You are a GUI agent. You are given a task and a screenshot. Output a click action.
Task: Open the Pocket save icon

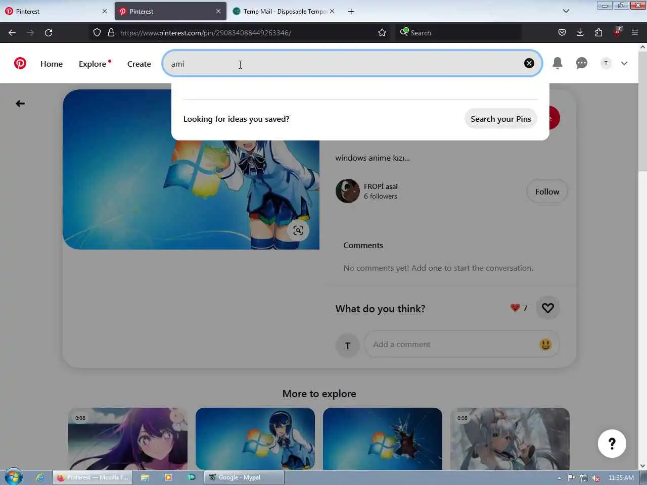coord(562,32)
